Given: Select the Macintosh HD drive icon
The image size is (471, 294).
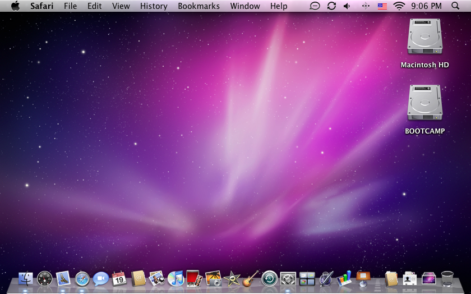Looking at the screenshot, I should tap(425, 36).
